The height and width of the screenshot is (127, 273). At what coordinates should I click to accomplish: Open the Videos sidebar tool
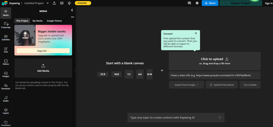click(x=6, y=62)
